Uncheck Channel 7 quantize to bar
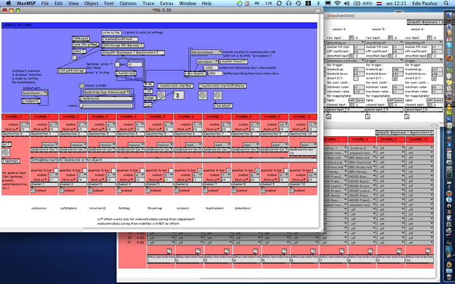The width and height of the screenshot is (455, 284). (x=229, y=170)
